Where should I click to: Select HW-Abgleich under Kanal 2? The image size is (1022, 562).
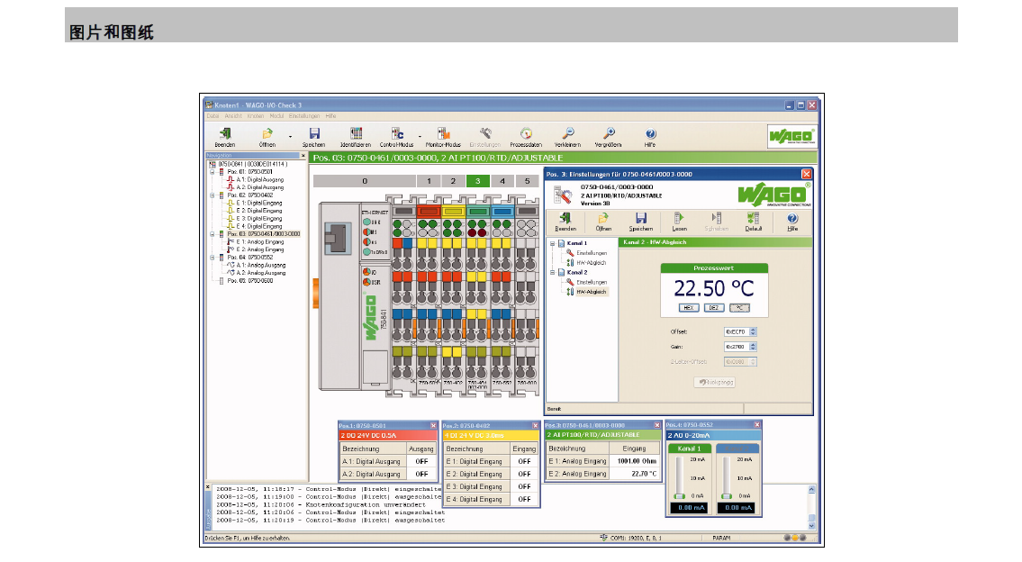point(592,292)
